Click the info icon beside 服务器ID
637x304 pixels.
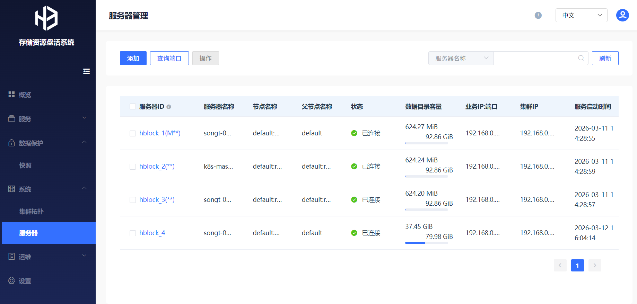click(169, 107)
